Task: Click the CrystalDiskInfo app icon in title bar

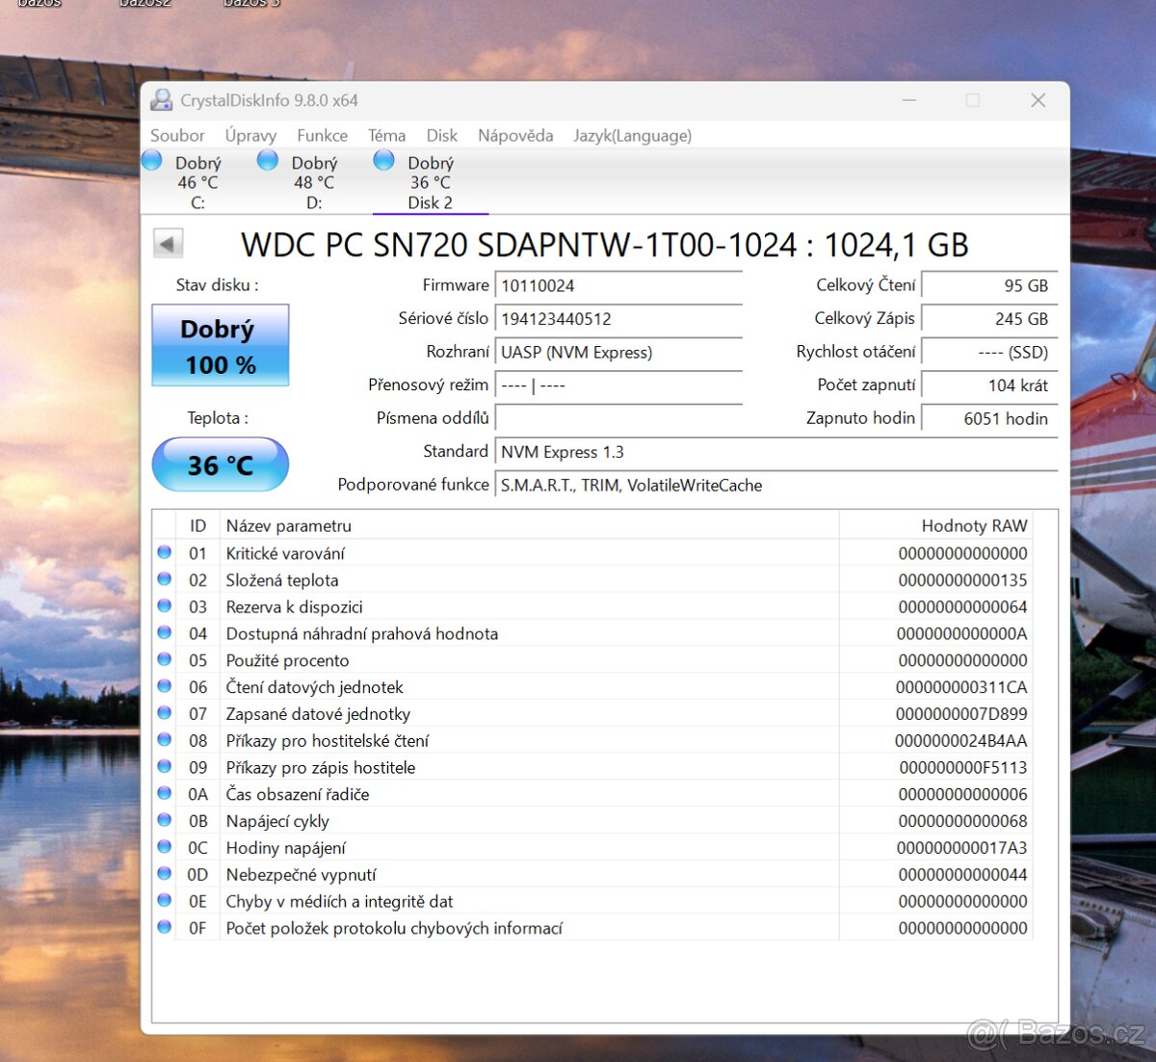Action: pos(161,100)
